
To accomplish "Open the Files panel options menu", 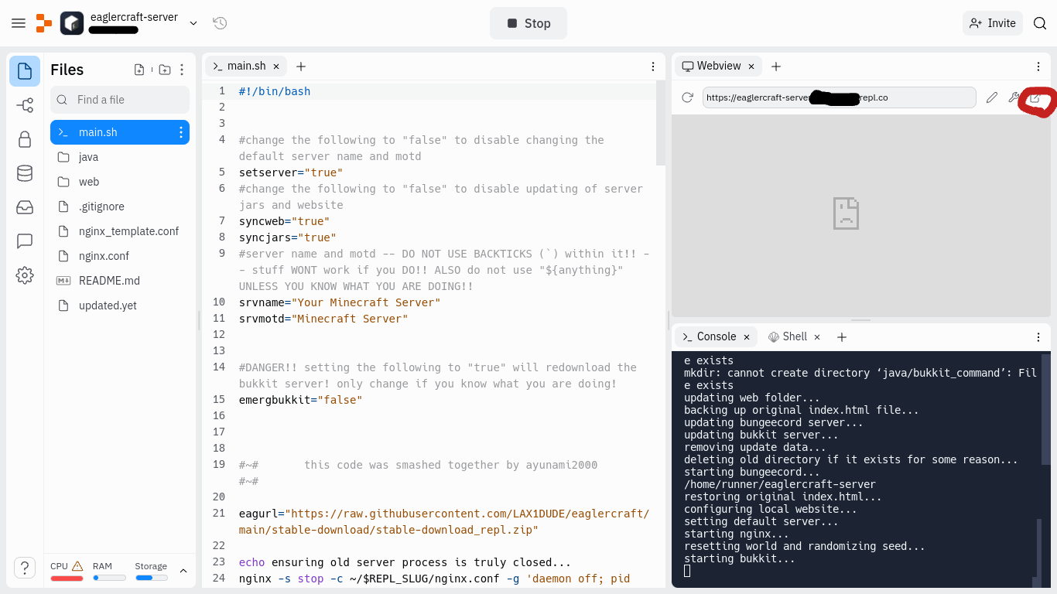I will pos(182,70).
